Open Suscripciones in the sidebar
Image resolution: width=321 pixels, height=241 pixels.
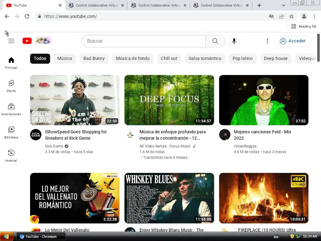(11, 110)
